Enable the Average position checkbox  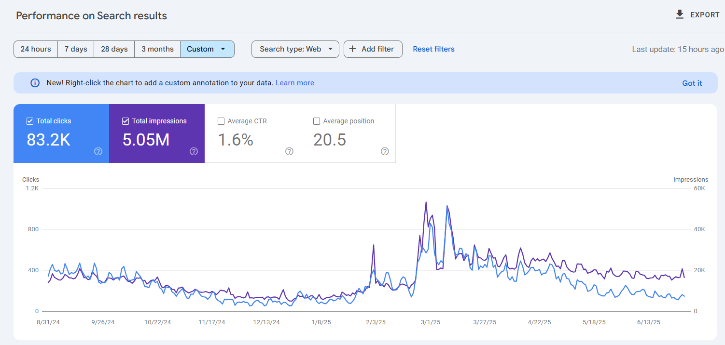(x=316, y=121)
